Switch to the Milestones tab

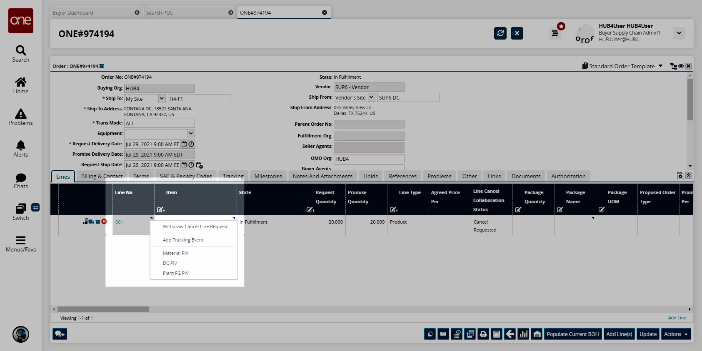(x=268, y=176)
